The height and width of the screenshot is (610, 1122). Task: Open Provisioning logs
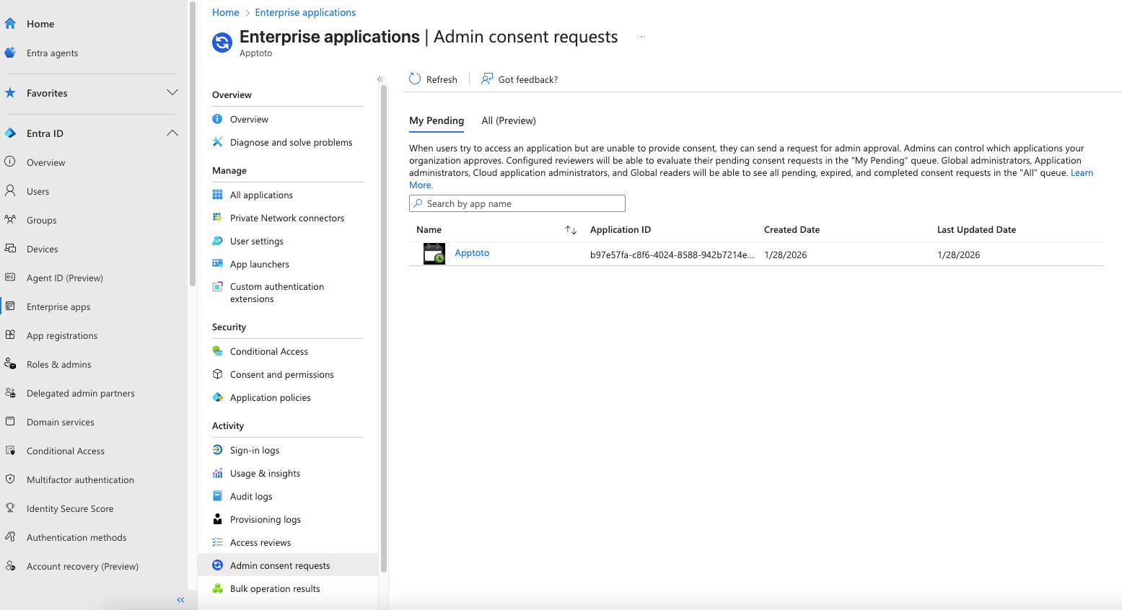coord(265,519)
